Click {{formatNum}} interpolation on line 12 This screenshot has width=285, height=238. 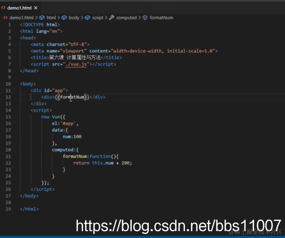72,97
